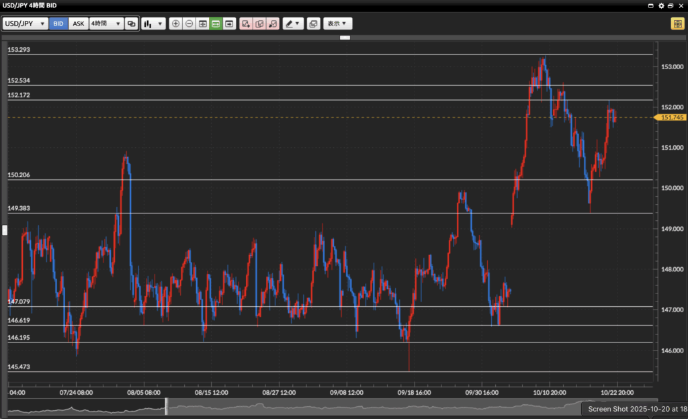Screen dimensions: 688x419
Task: Open the window settings gear icon
Action: tap(661, 5)
